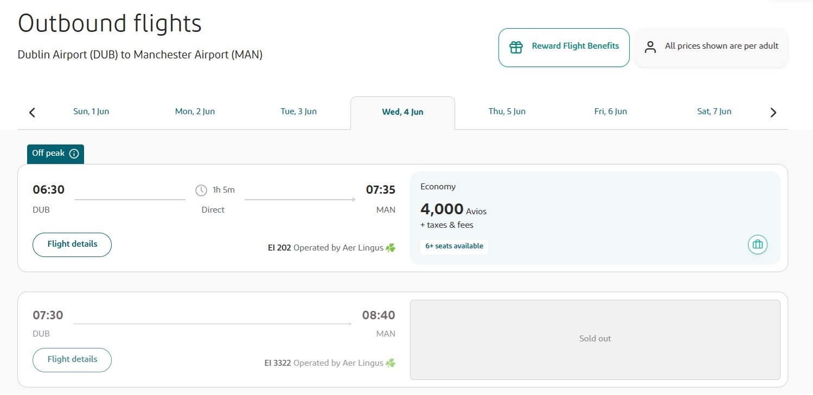
Task: Open the Sat, 7 Jun tab
Action: point(714,112)
